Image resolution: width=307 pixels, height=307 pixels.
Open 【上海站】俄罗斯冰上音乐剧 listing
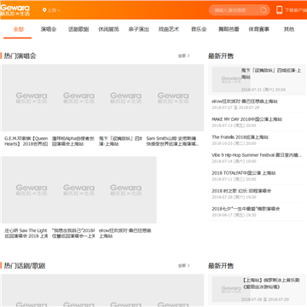tap(270, 284)
